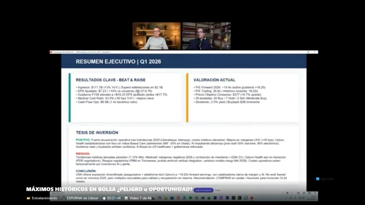Click the Medical Cost Ratio: 83.9% bullet line
This screenshot has height=205, width=365.
115,98
